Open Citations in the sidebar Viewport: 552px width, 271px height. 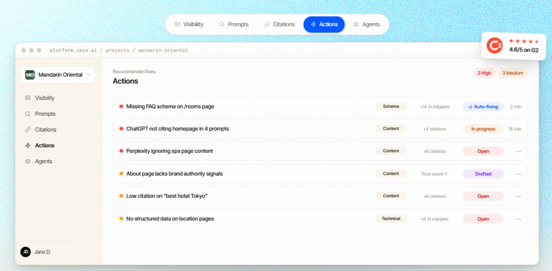pyautogui.click(x=58, y=130)
